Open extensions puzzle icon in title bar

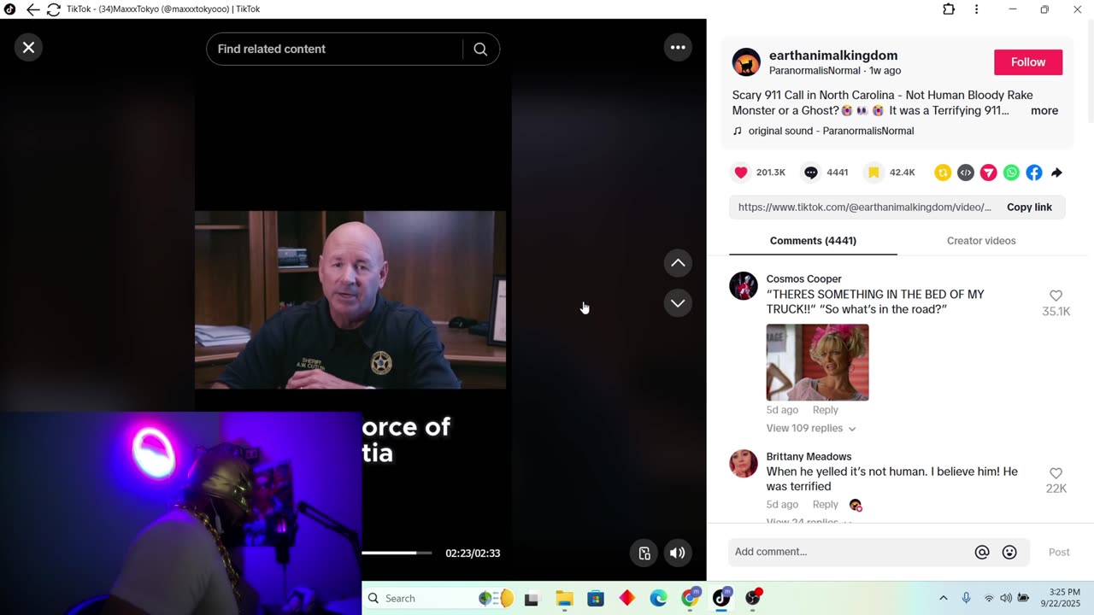(949, 9)
